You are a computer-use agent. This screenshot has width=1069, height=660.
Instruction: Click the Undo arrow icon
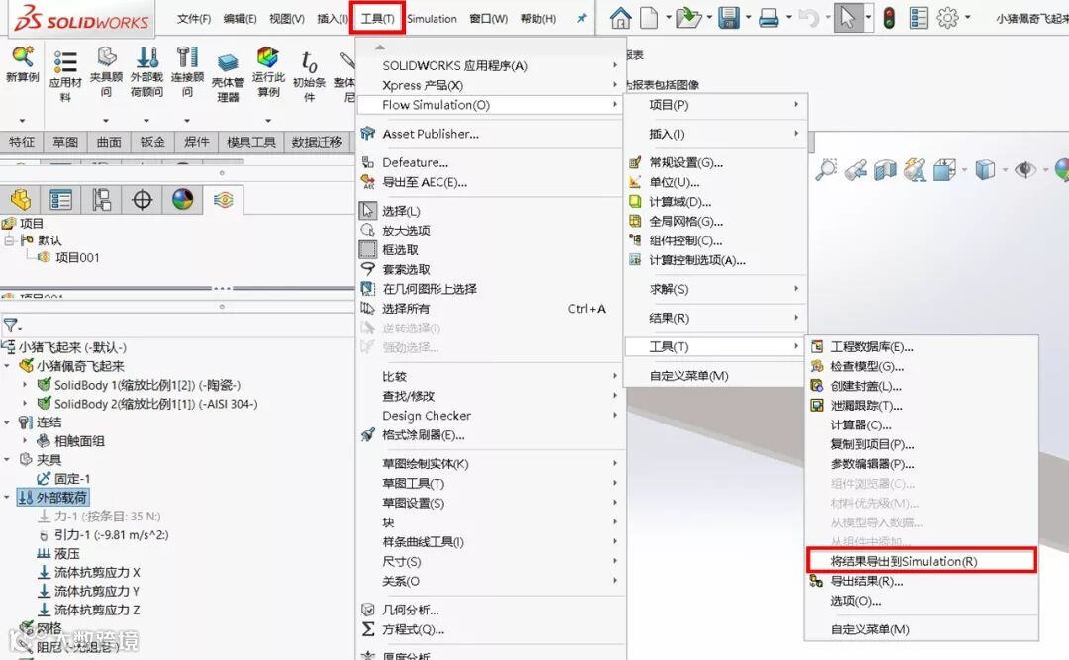tap(808, 18)
